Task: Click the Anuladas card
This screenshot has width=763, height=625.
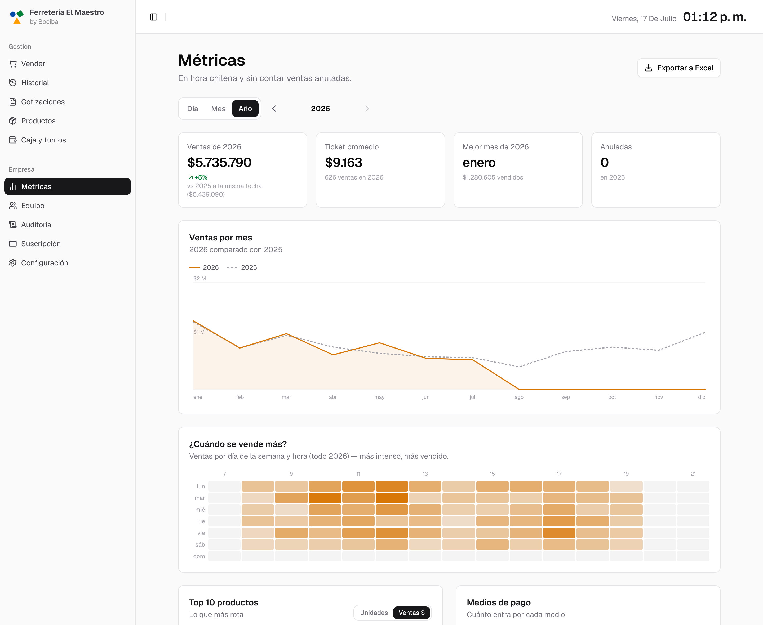Action: pyautogui.click(x=656, y=170)
